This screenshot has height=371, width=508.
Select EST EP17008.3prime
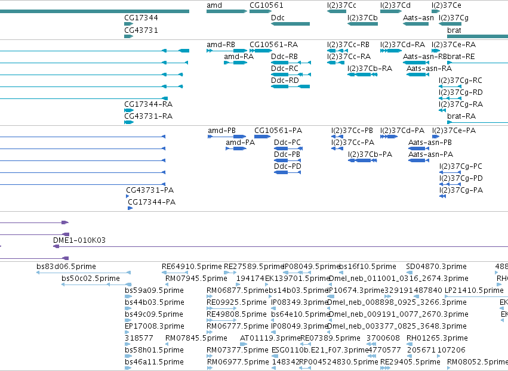pos(155,326)
